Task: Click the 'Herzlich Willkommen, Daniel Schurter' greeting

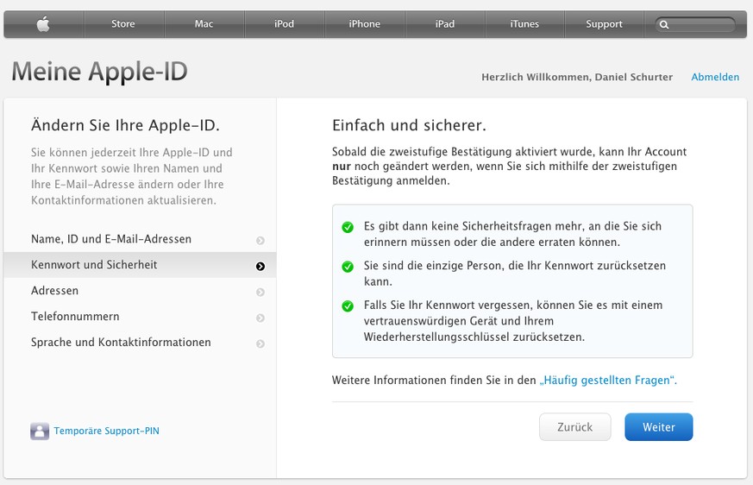Action: coord(577,77)
